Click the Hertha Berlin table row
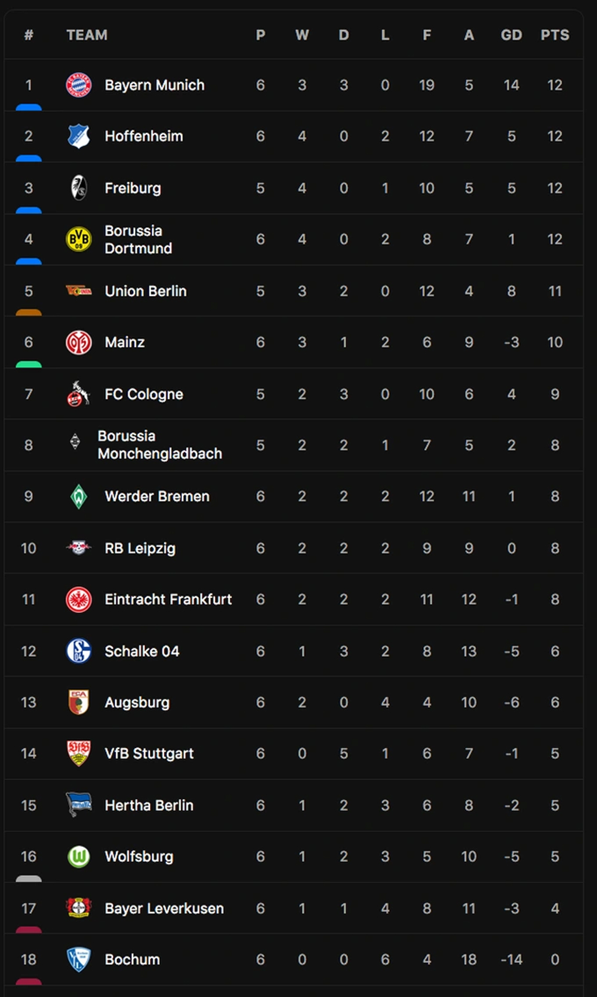597x997 pixels. (294, 805)
